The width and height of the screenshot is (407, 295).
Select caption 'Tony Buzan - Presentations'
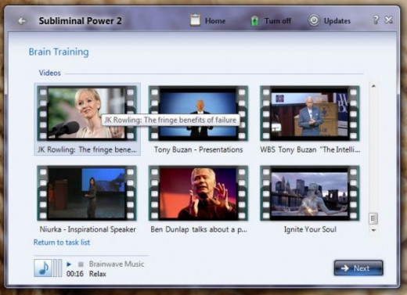(x=199, y=149)
